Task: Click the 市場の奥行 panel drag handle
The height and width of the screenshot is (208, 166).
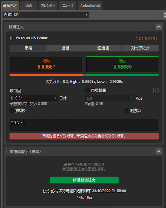Action: [6, 151]
